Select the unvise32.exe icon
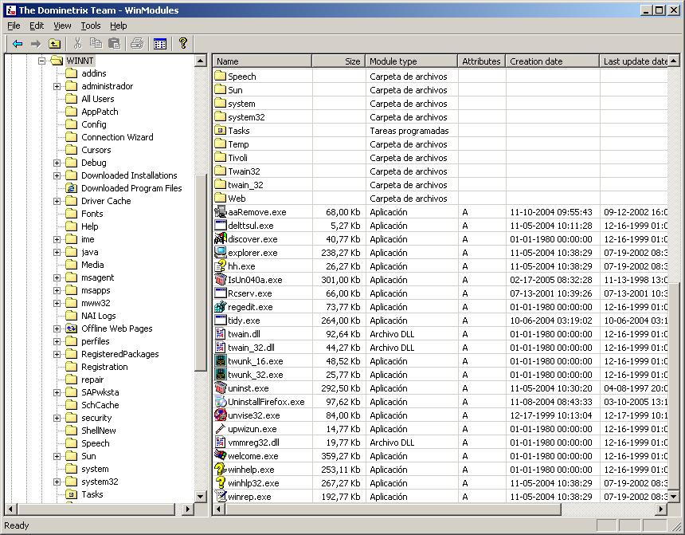685x535 pixels. coord(220,415)
